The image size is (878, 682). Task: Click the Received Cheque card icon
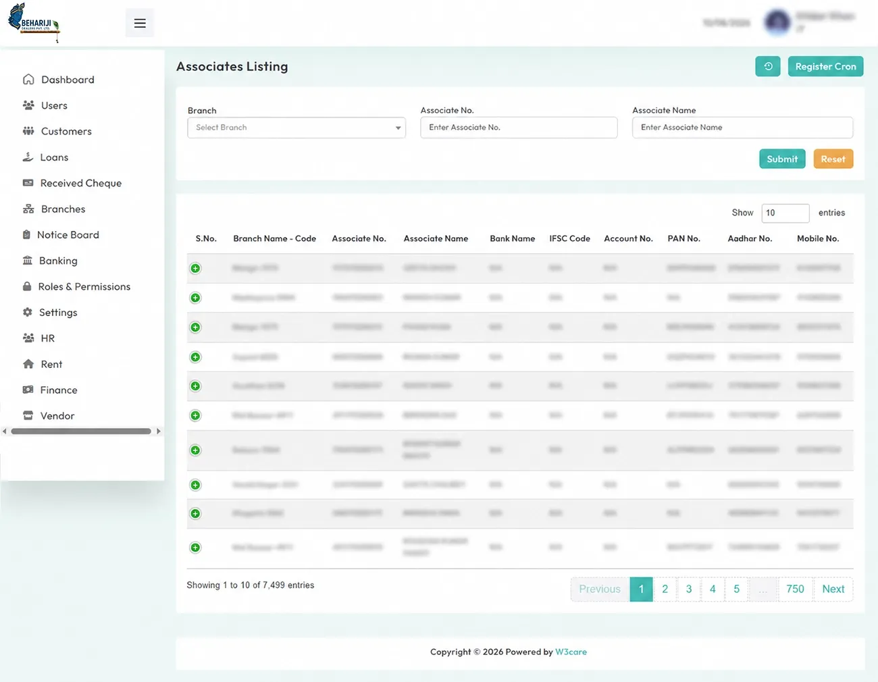pos(28,183)
